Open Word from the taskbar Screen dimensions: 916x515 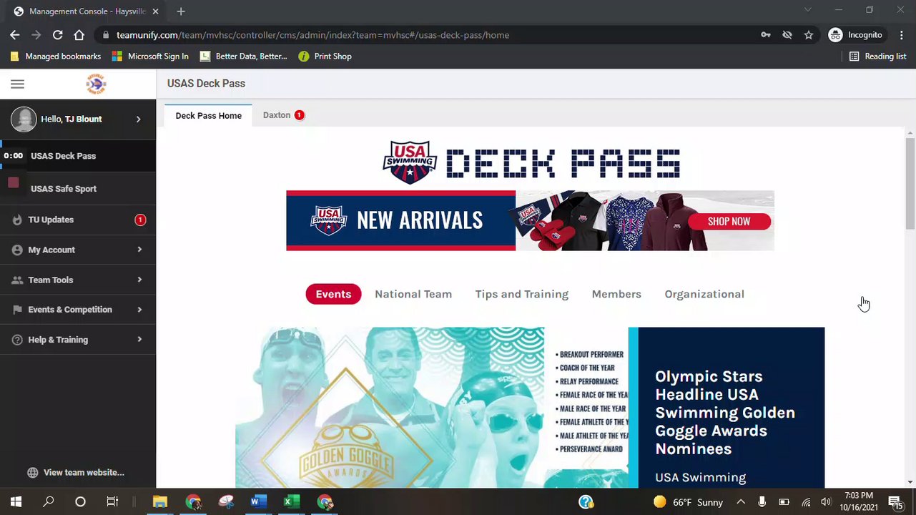tap(258, 502)
